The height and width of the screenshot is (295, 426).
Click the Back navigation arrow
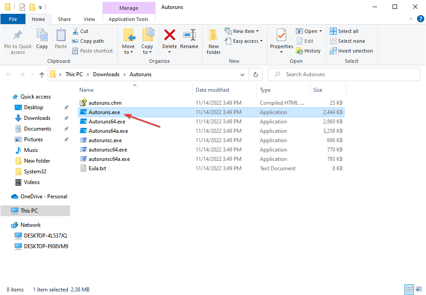pos(9,74)
